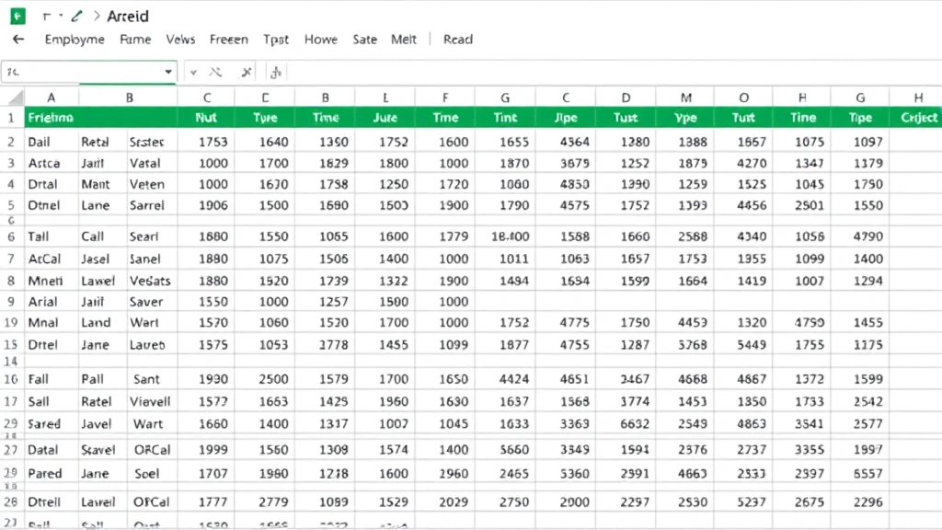Select the green highlighted header cell labeled Frietina
The image size is (942, 530).
click(x=51, y=117)
